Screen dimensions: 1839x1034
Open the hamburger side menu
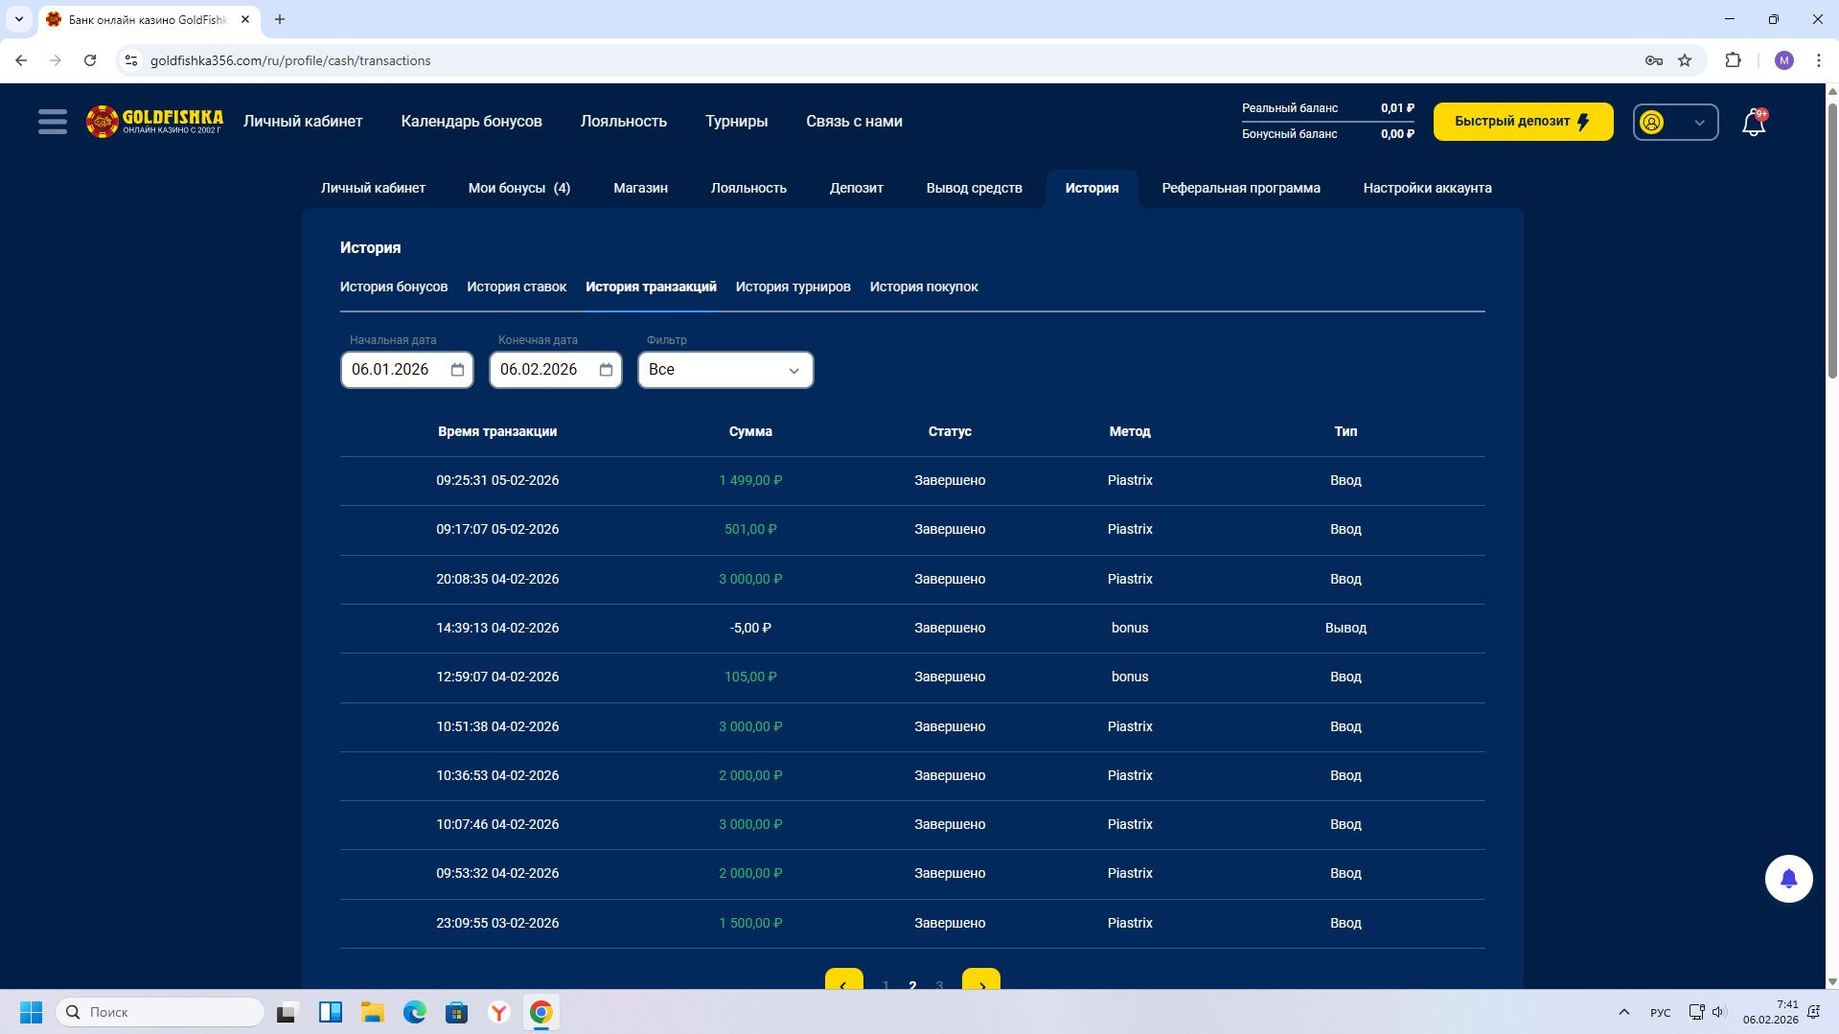(x=52, y=122)
